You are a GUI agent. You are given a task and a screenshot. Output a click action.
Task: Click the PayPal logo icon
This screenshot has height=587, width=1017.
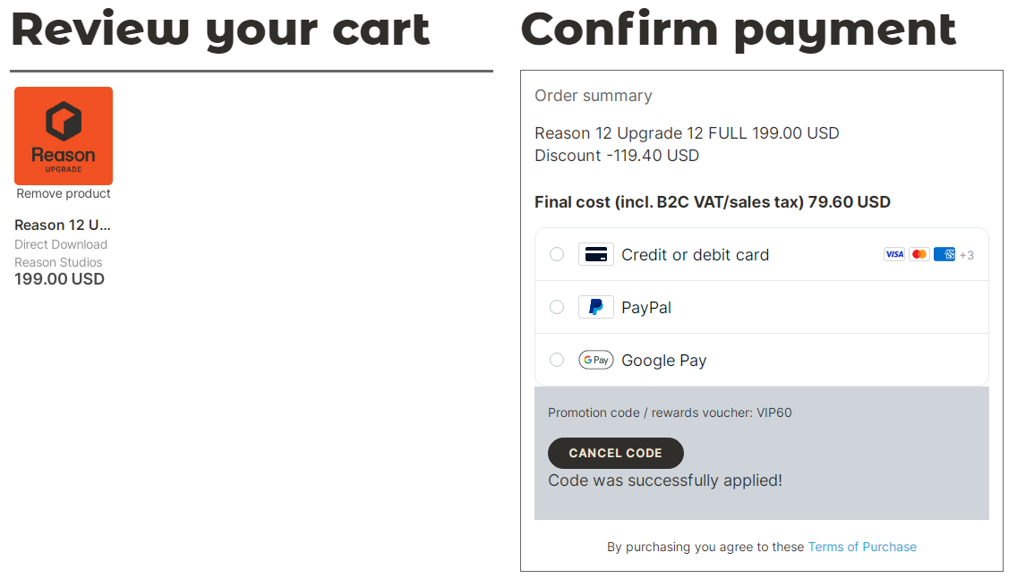click(x=595, y=307)
